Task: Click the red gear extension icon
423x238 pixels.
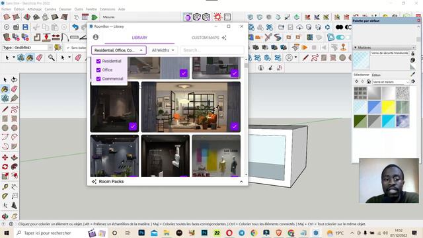Action: 217,17
